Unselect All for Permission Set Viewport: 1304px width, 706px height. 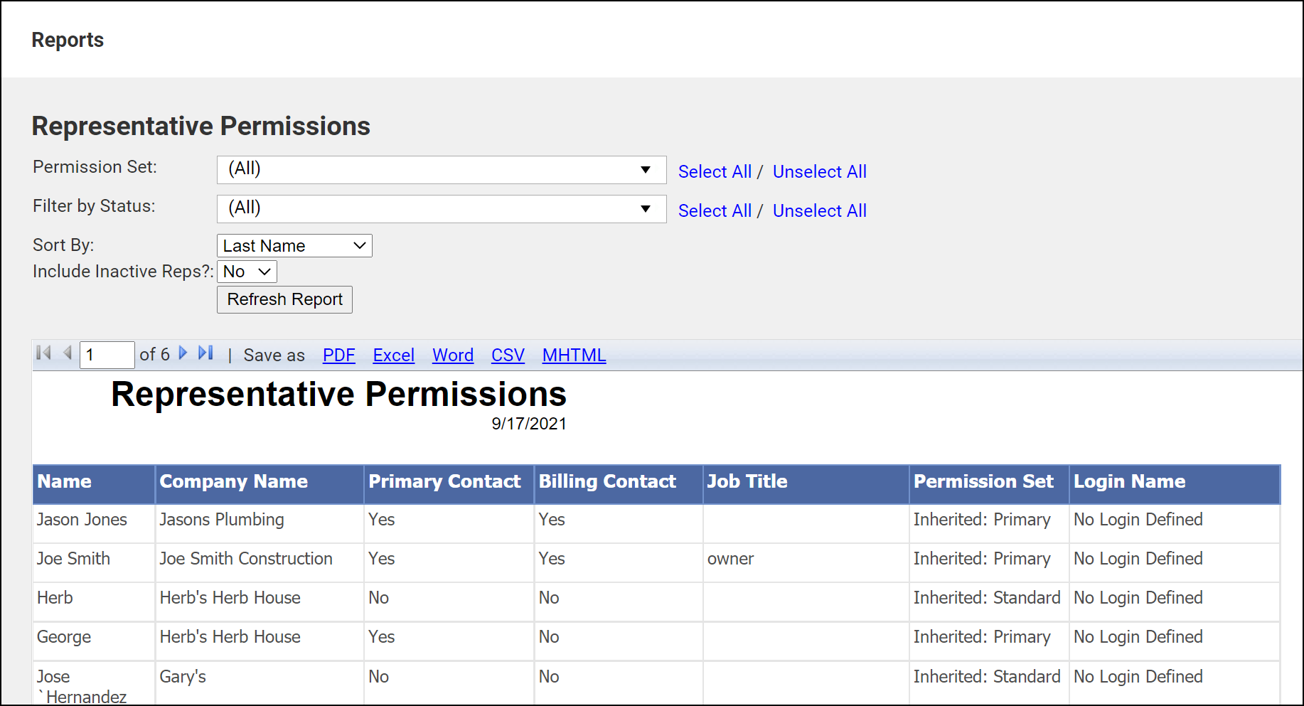(x=819, y=172)
